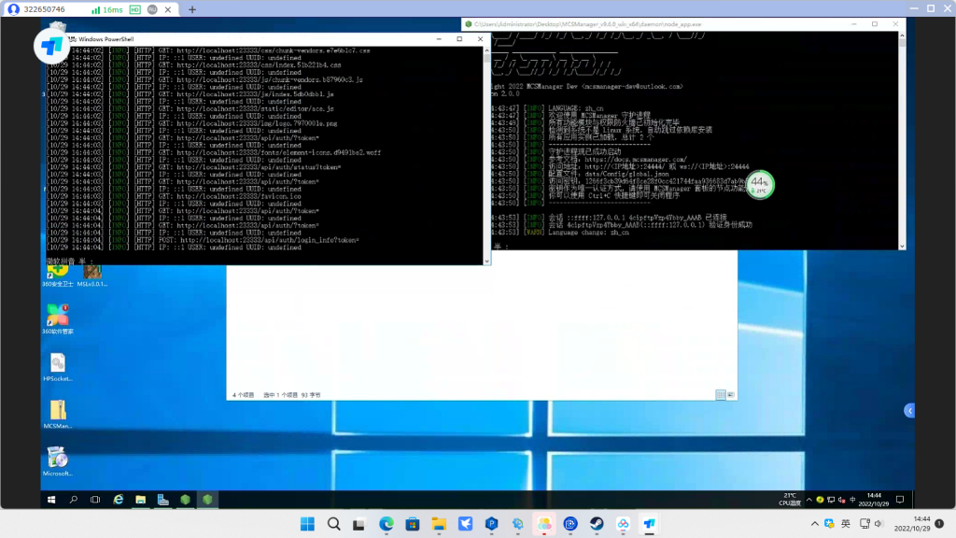Image resolution: width=956 pixels, height=538 pixels.
Task: Open 360安全卫士 desktop shortcut
Action: click(x=57, y=276)
